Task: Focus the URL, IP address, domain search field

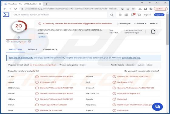Action: point(59,15)
